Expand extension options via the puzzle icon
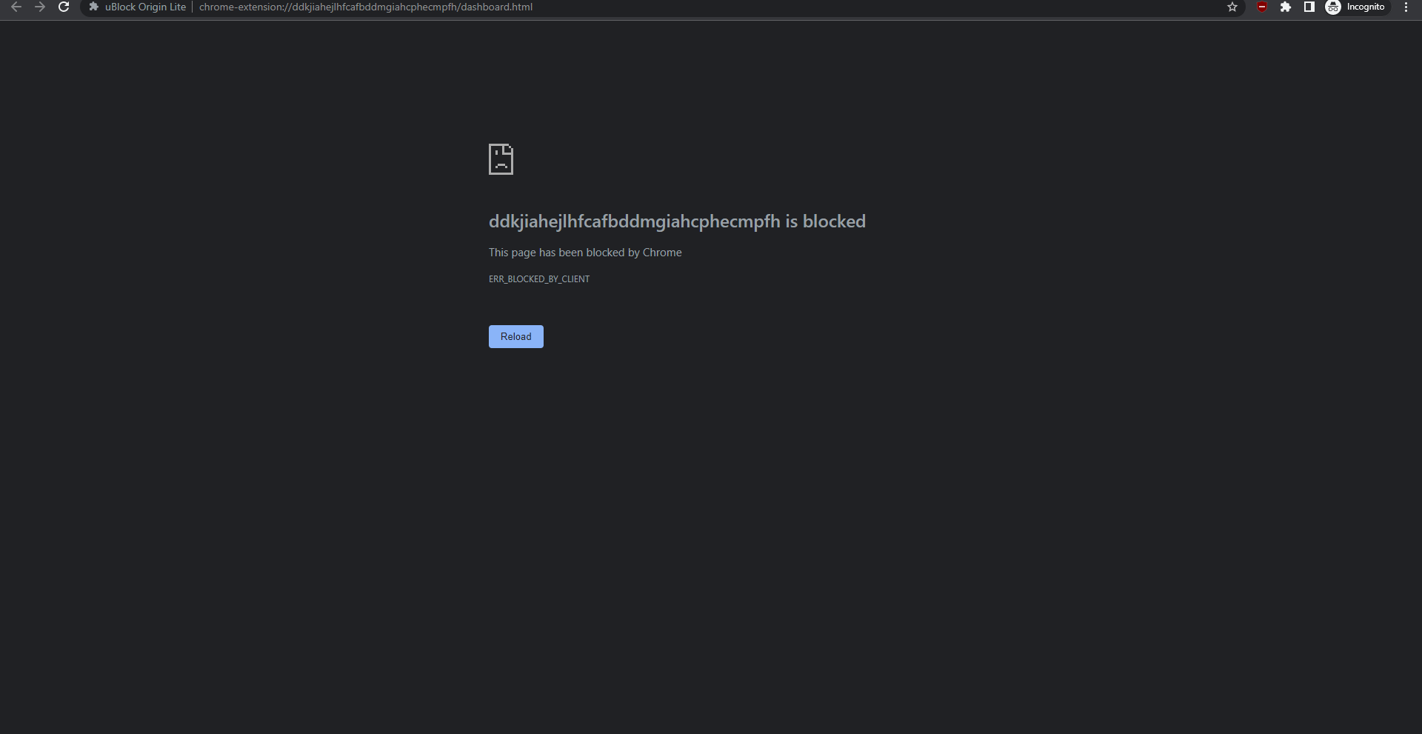The width and height of the screenshot is (1422, 734). tap(1286, 7)
